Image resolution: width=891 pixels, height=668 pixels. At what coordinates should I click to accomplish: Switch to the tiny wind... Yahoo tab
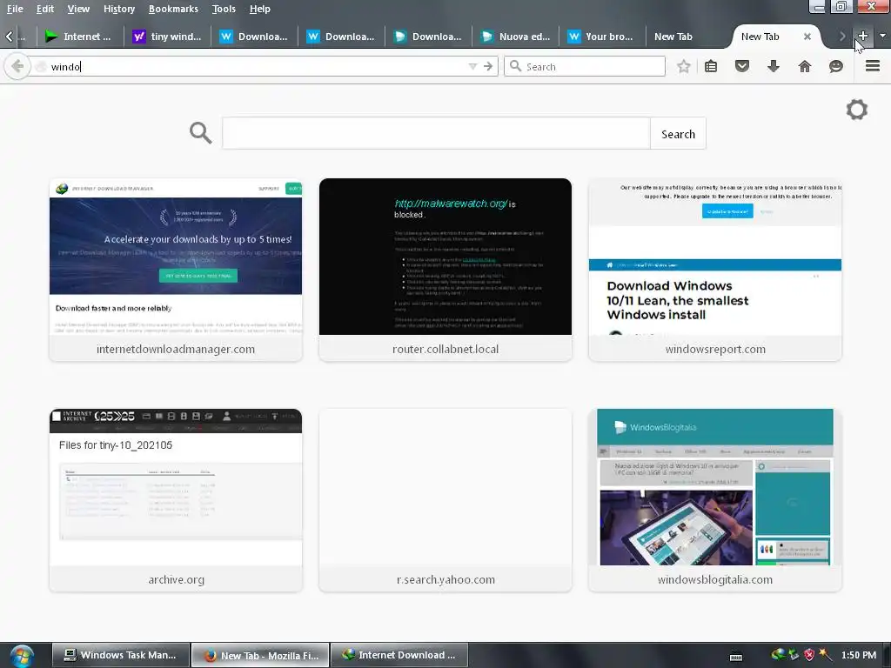pos(167,37)
